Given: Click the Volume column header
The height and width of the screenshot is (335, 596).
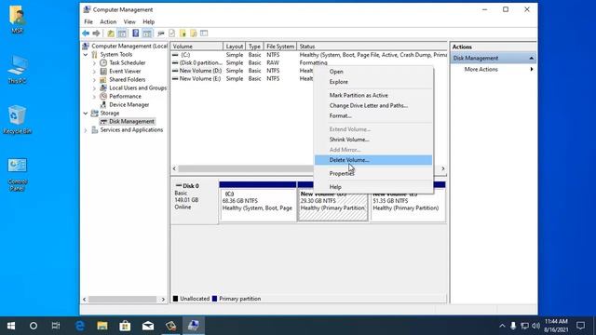Looking at the screenshot, I should click(x=196, y=47).
